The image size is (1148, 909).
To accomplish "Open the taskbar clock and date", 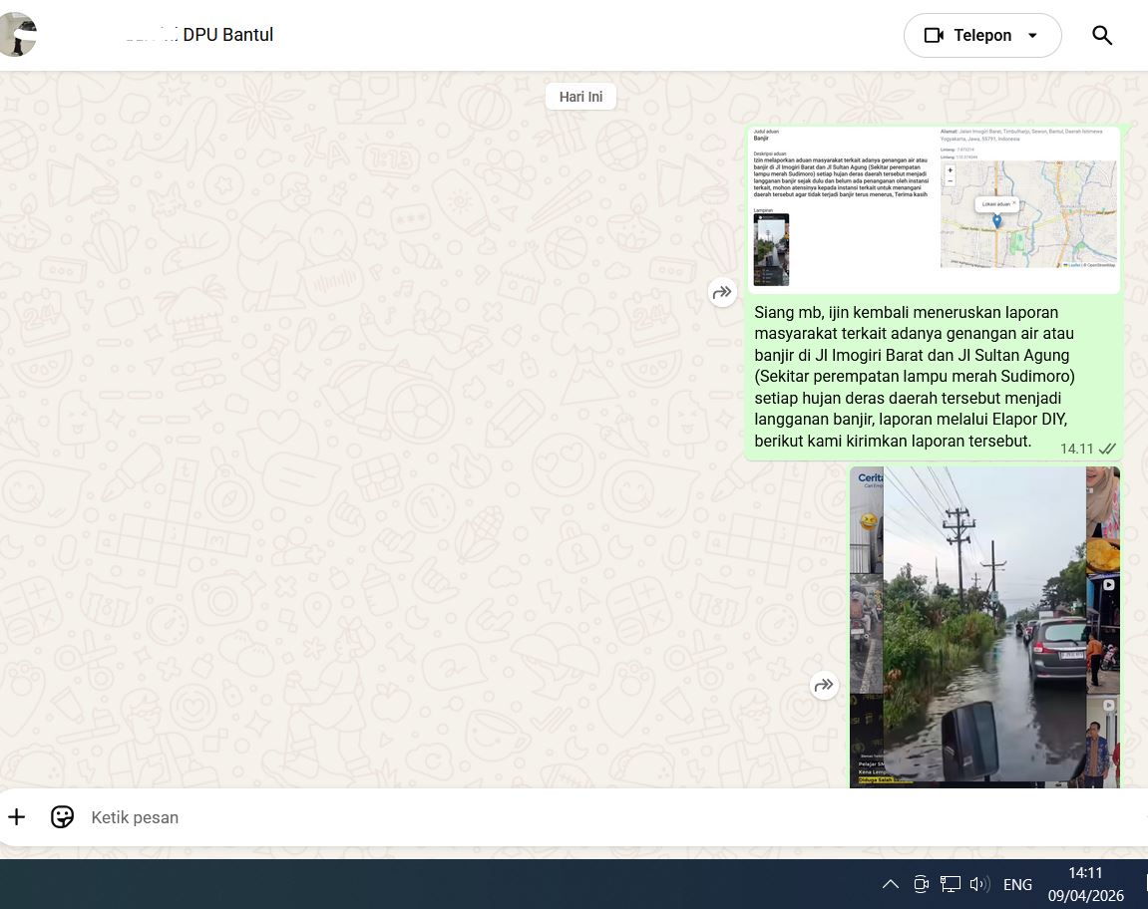I will coord(1085,884).
